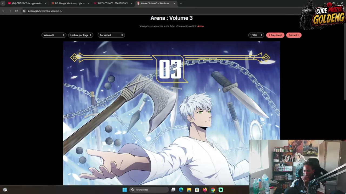Open a new browser tab
Image resolution: width=346 pixels, height=194 pixels.
(x=181, y=3)
